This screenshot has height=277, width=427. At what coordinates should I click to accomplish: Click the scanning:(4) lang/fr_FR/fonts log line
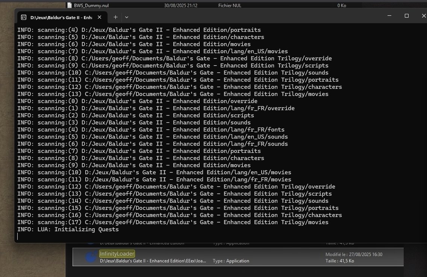pos(151,130)
